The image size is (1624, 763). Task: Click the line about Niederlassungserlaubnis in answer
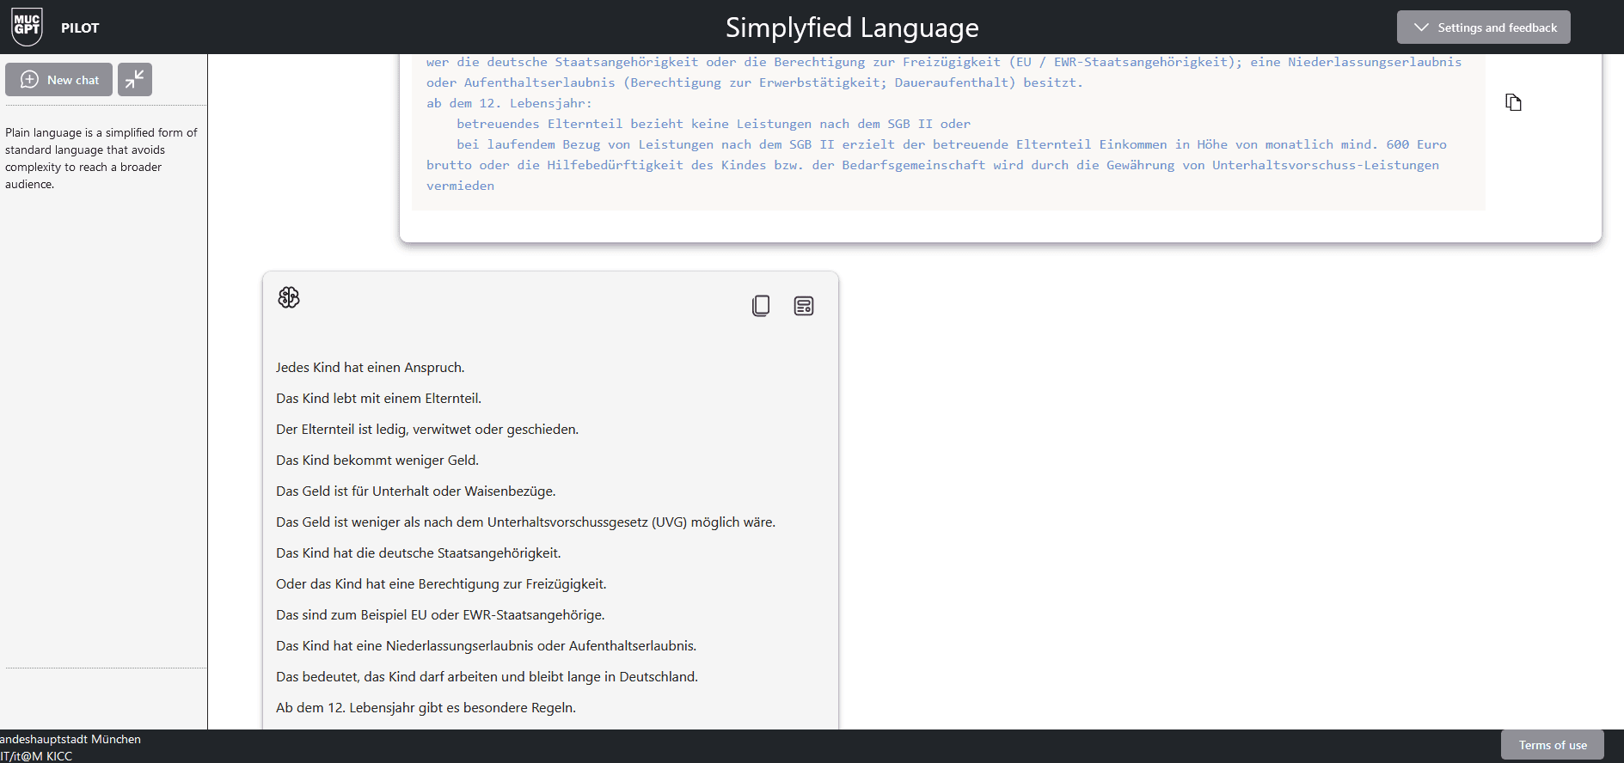486,646
